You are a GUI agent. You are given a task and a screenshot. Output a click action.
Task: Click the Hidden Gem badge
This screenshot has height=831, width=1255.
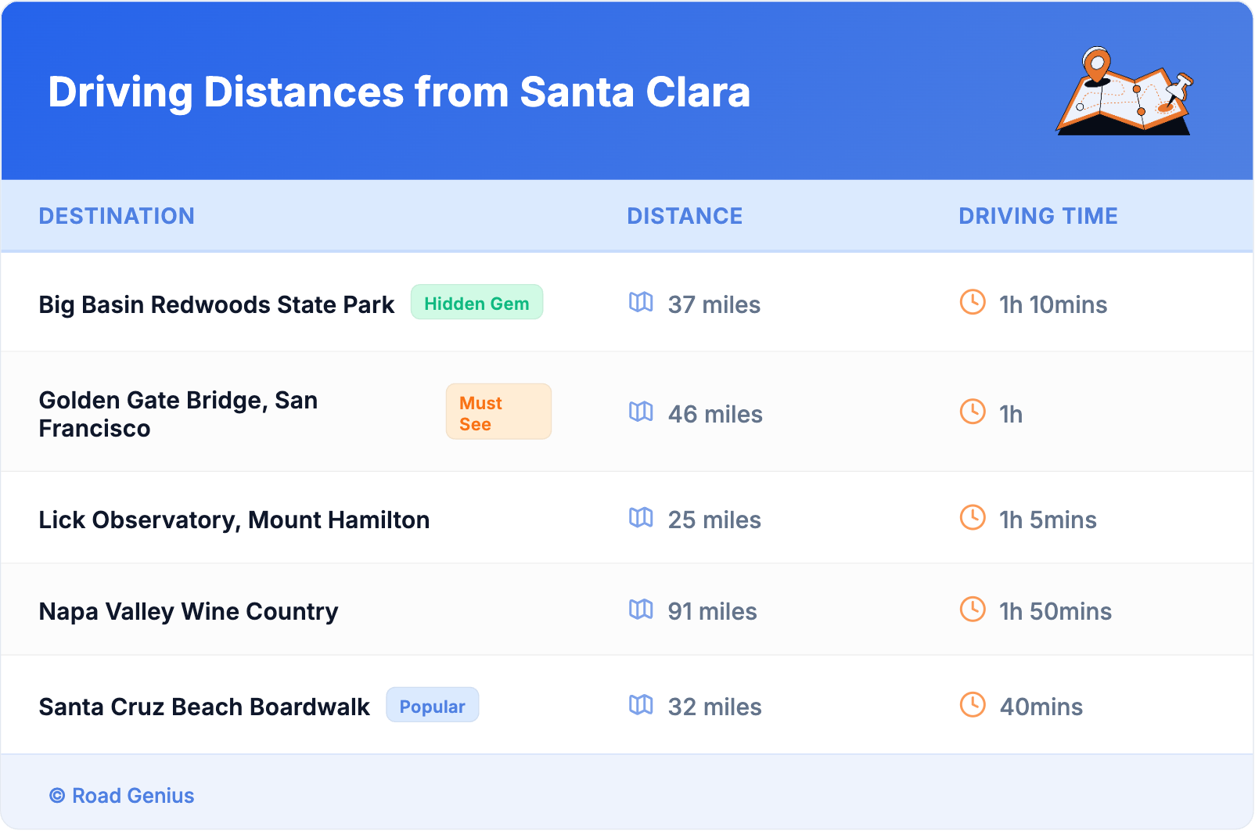pyautogui.click(x=476, y=303)
